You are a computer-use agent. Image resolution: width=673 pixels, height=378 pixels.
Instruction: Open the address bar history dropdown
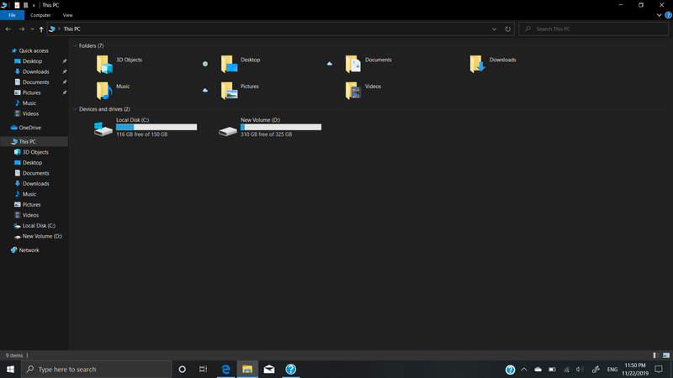(x=494, y=29)
